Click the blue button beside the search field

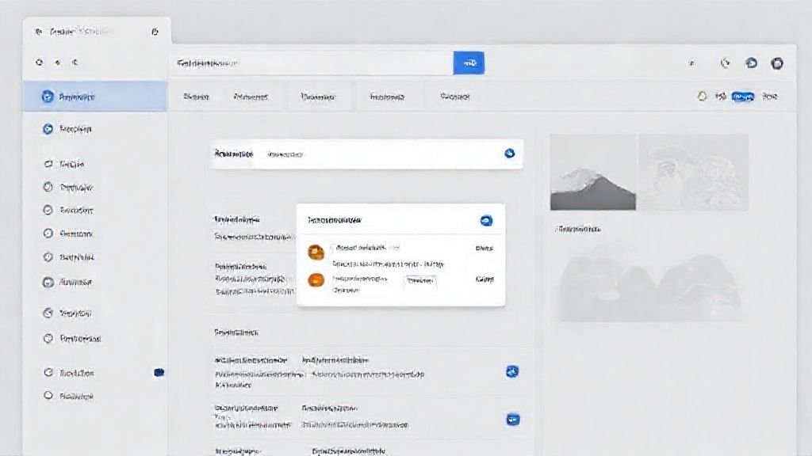(x=468, y=63)
